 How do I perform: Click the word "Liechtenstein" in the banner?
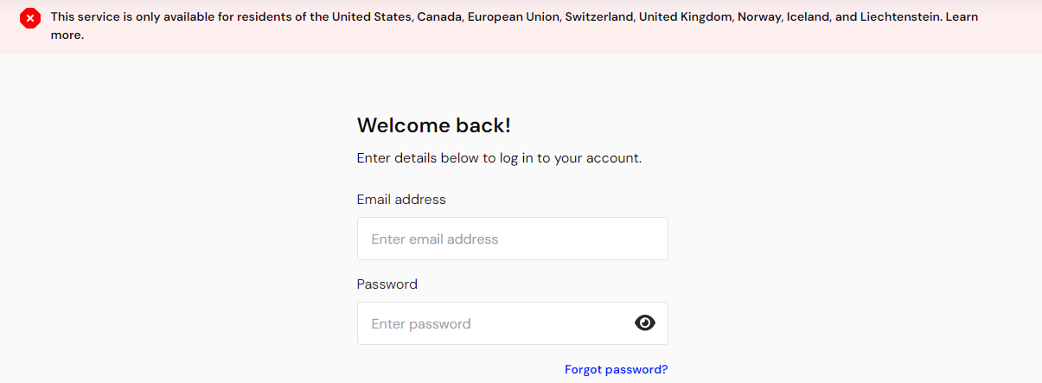[x=899, y=17]
